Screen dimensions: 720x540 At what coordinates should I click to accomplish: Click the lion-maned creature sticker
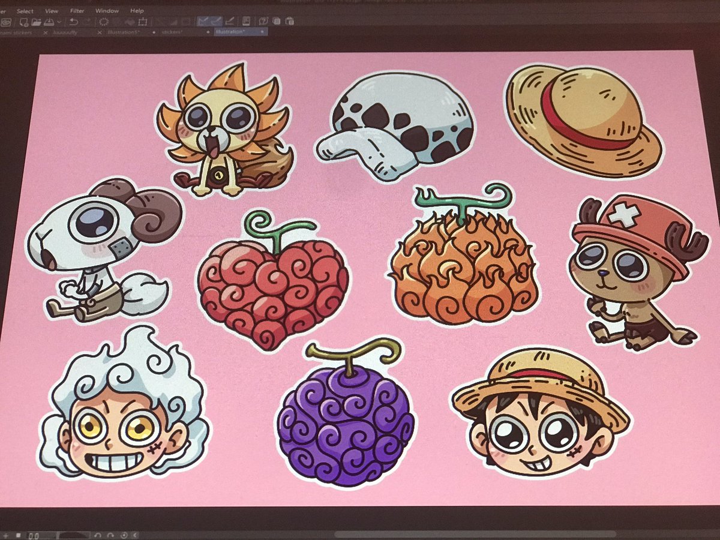[x=225, y=130]
